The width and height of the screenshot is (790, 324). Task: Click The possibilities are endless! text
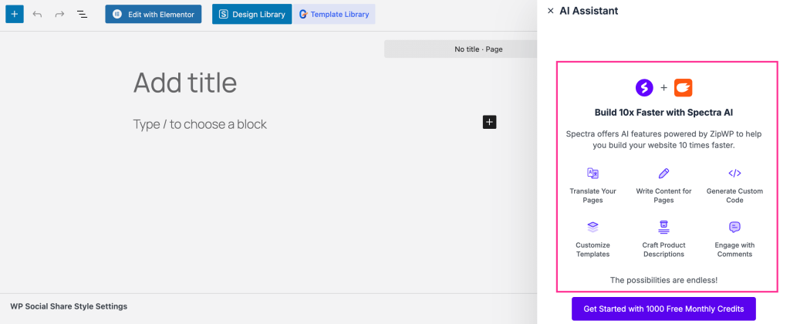(663, 280)
